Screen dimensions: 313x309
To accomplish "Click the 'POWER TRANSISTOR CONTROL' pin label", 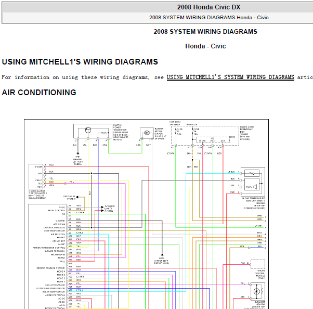I will pos(49,248).
